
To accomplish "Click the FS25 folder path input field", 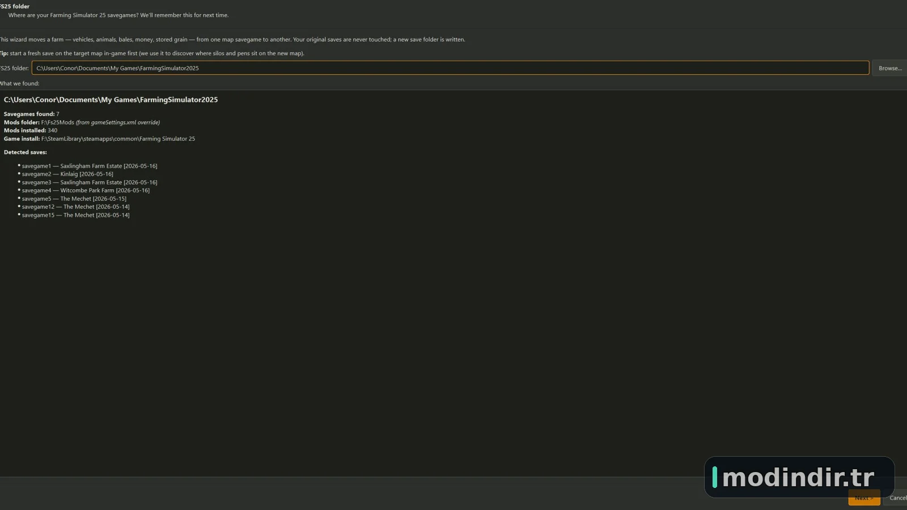I will 450,68.
